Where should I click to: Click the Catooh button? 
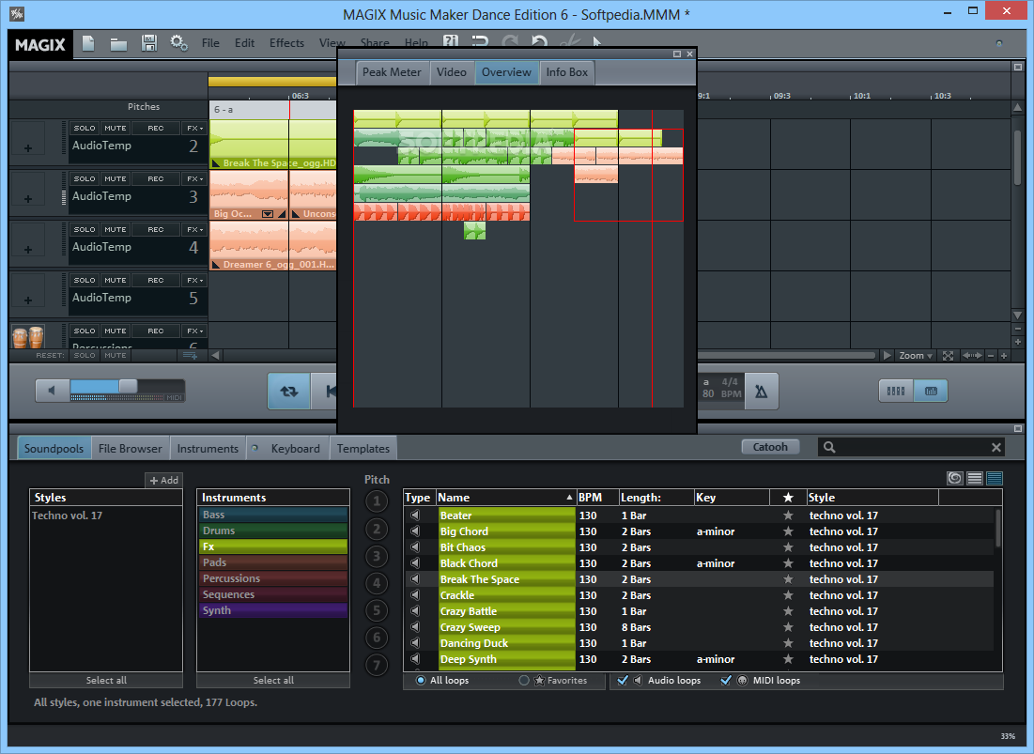pyautogui.click(x=770, y=447)
